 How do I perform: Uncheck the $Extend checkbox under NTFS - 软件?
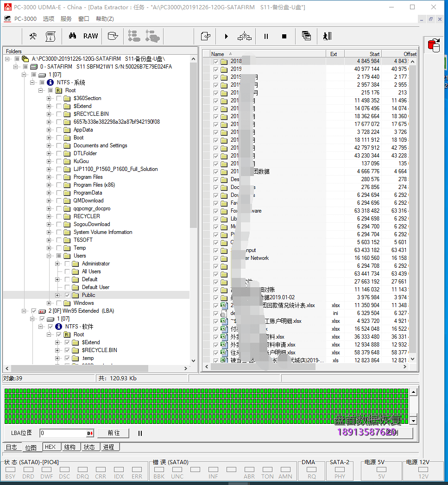coord(67,342)
